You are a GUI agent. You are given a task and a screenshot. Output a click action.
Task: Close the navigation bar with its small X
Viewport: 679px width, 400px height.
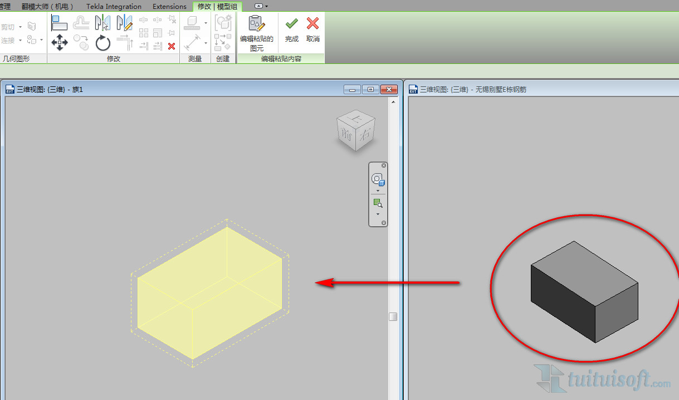(384, 165)
